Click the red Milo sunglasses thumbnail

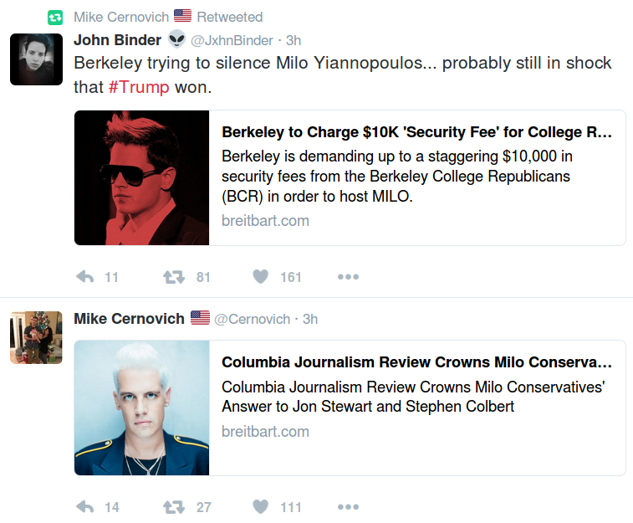click(141, 178)
